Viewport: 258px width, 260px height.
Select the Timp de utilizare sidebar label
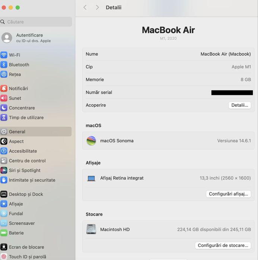tap(26, 118)
